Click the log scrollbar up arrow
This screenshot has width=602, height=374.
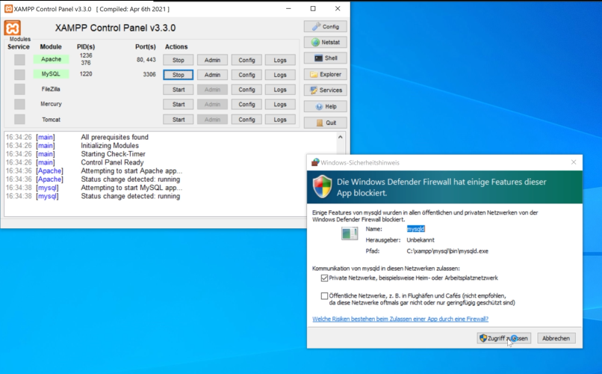340,137
